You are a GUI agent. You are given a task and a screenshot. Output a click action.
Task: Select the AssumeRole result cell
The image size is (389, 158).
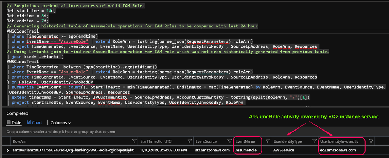click(x=246, y=150)
